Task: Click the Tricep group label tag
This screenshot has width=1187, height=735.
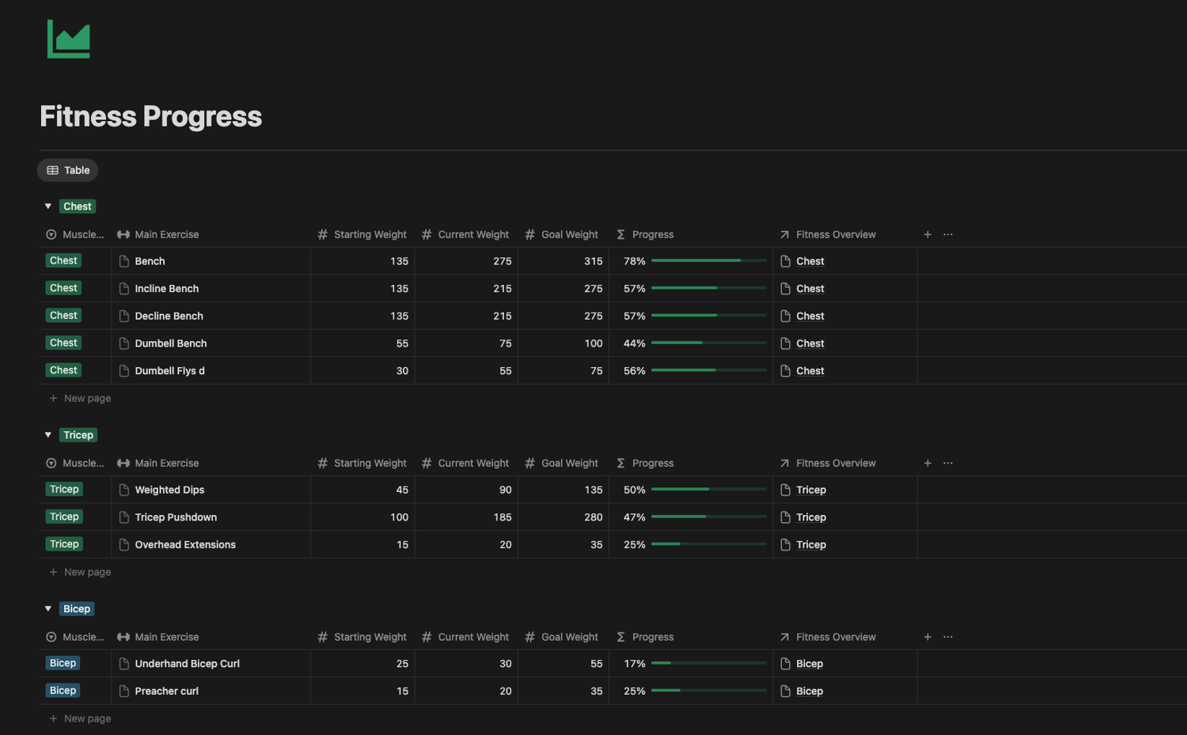Action: click(x=78, y=435)
